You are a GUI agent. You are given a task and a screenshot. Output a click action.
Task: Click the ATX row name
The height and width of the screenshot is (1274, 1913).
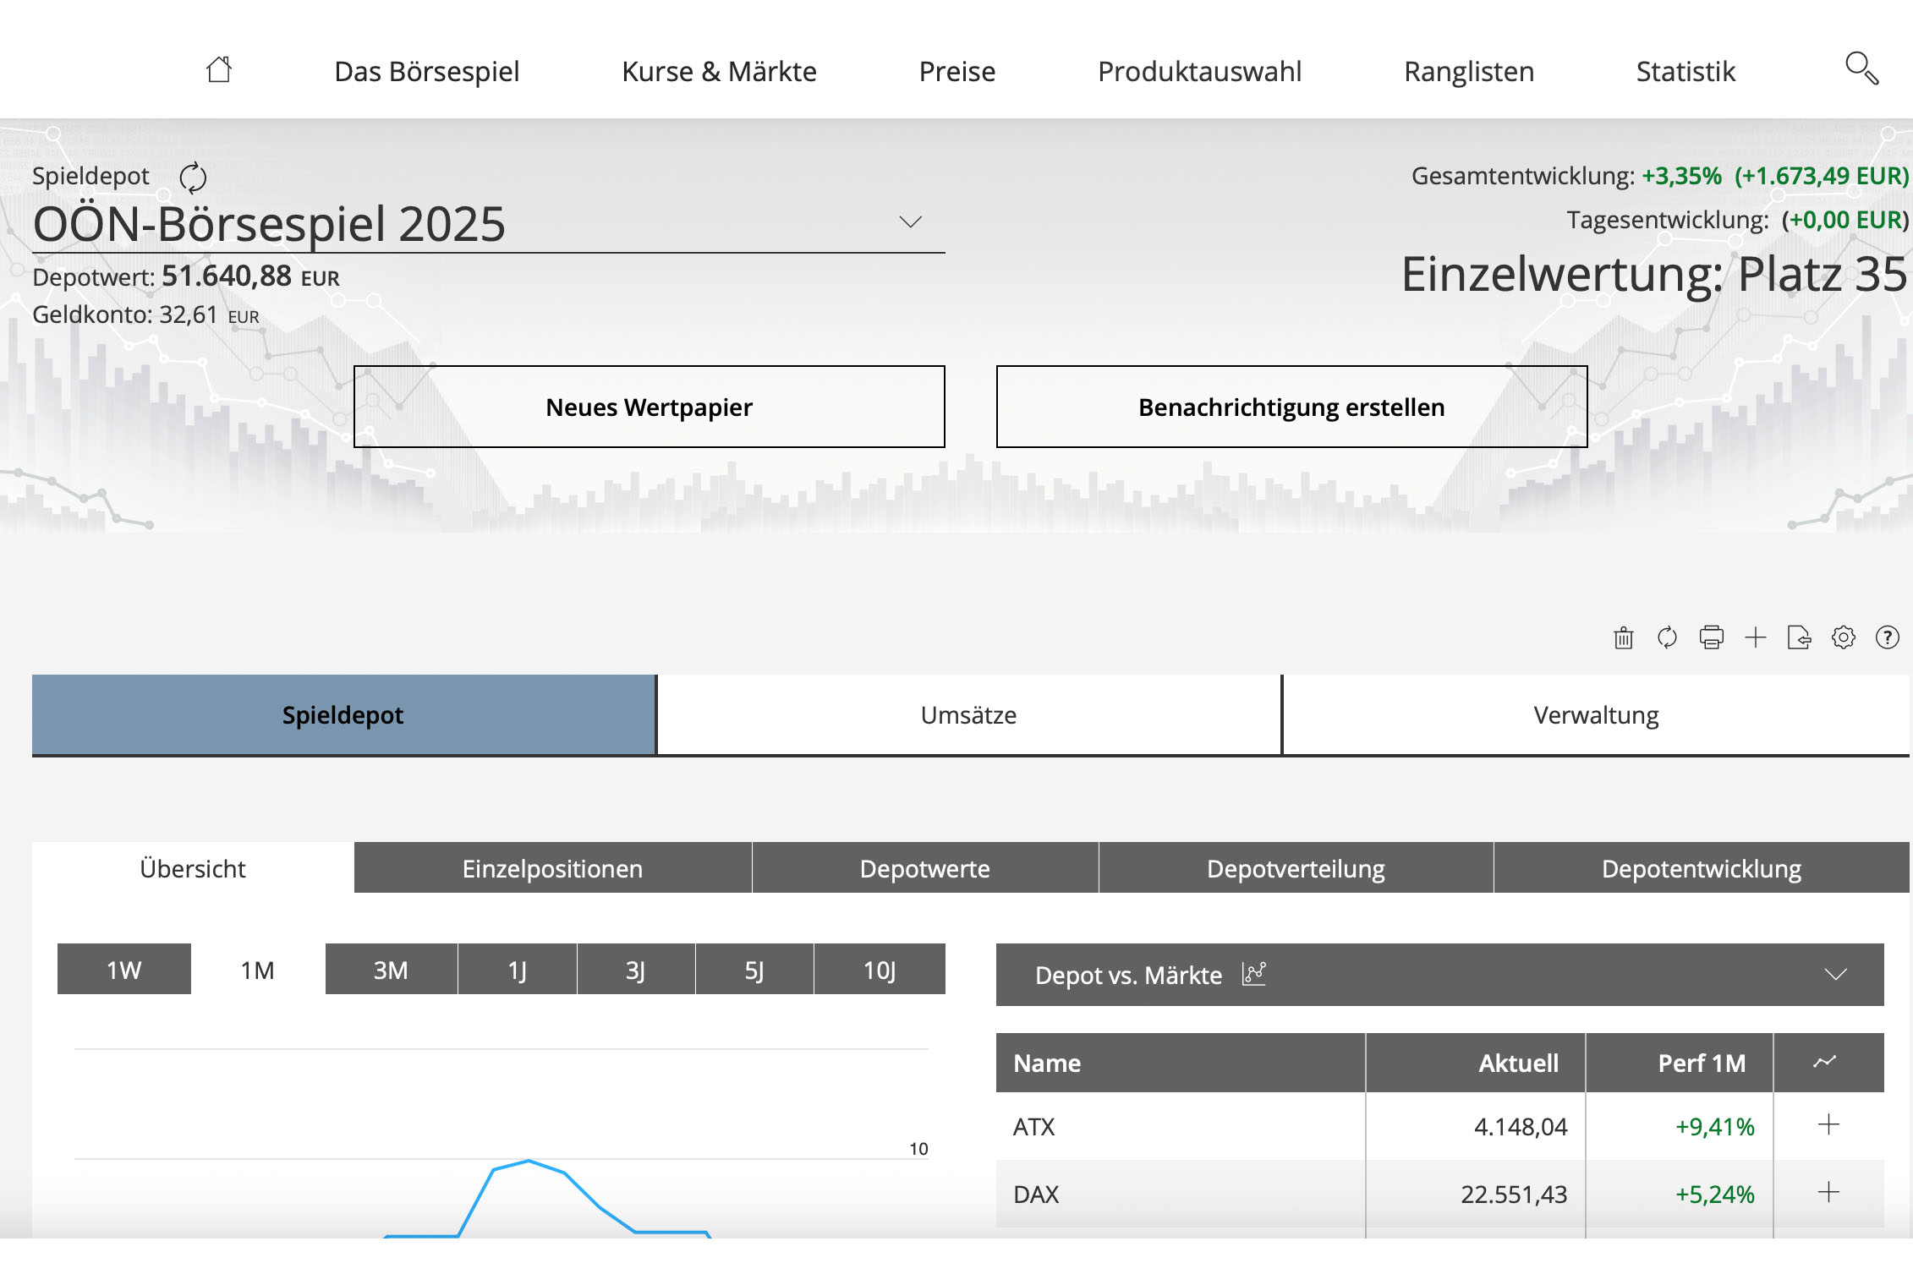pyautogui.click(x=1034, y=1126)
